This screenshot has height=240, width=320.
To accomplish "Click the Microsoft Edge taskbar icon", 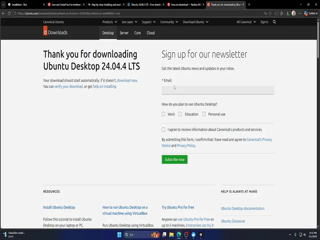I will 179,235.
